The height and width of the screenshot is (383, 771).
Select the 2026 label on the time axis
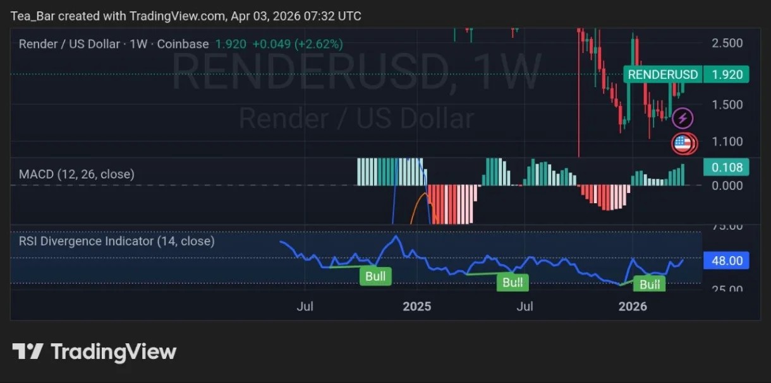pos(633,306)
